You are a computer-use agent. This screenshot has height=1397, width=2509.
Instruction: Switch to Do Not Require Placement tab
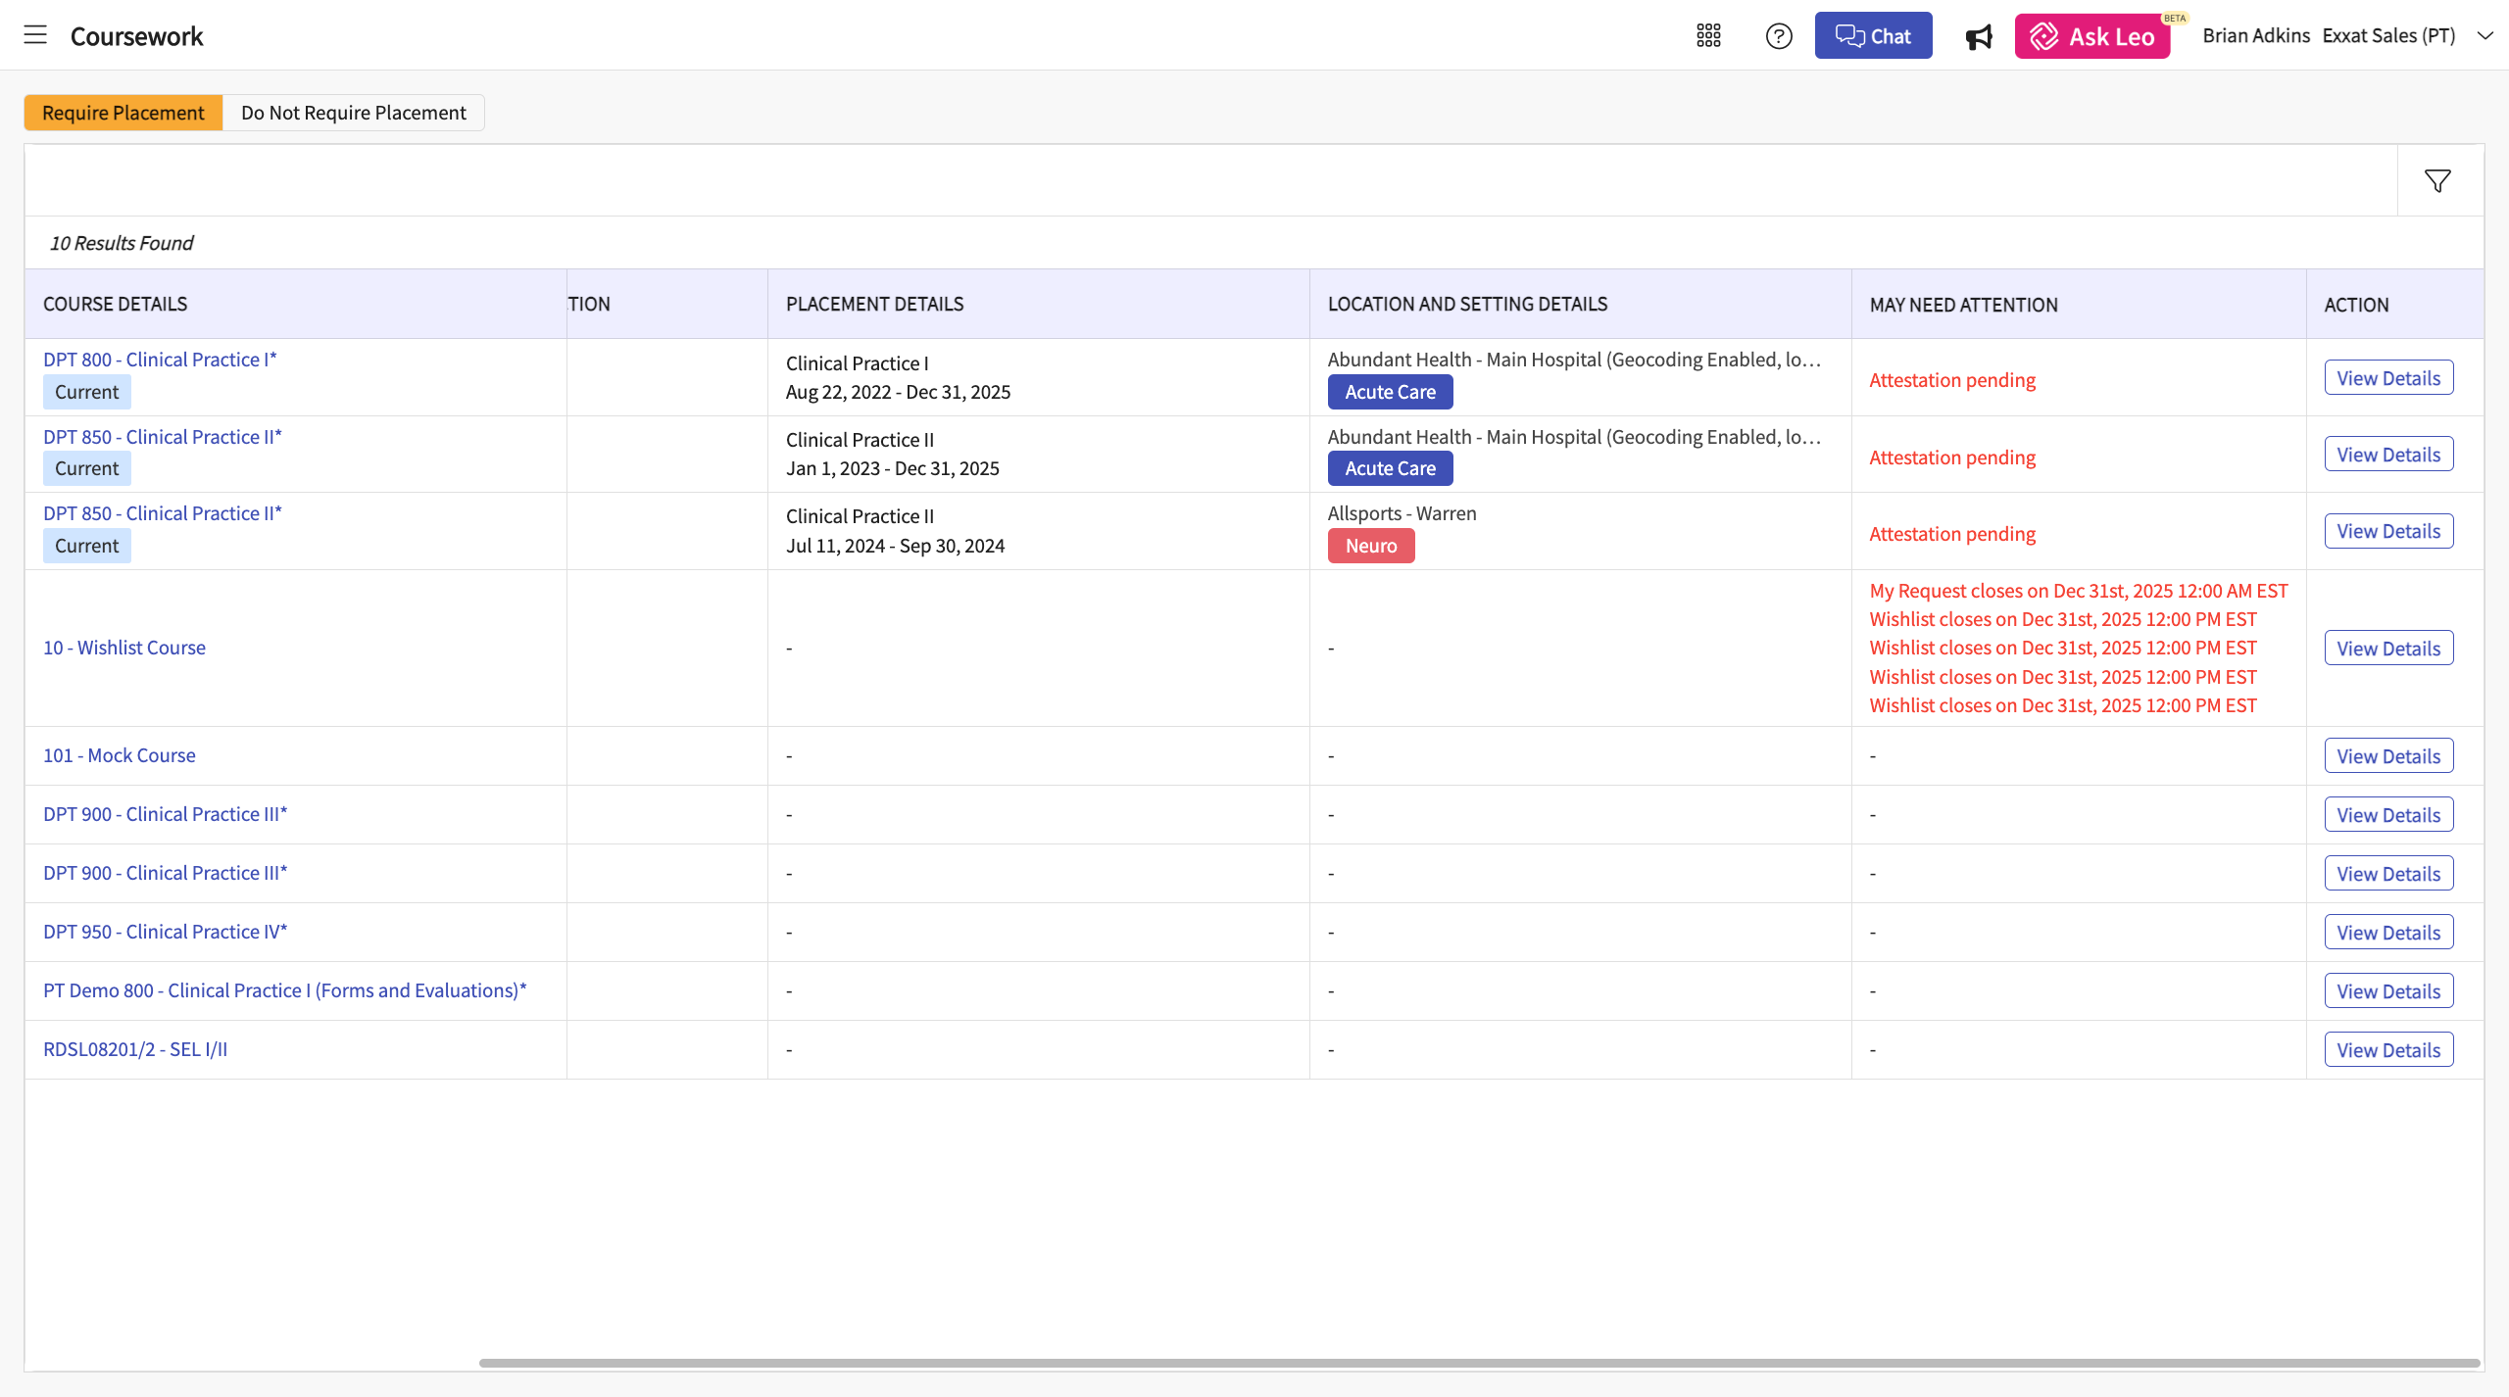353,113
